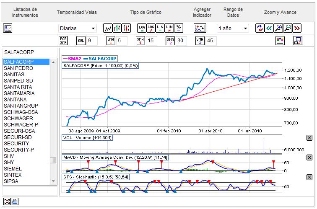This screenshot has height=209, width=317.
Task: Select SECURI-OSA in the instrument list
Action: pos(26,131)
